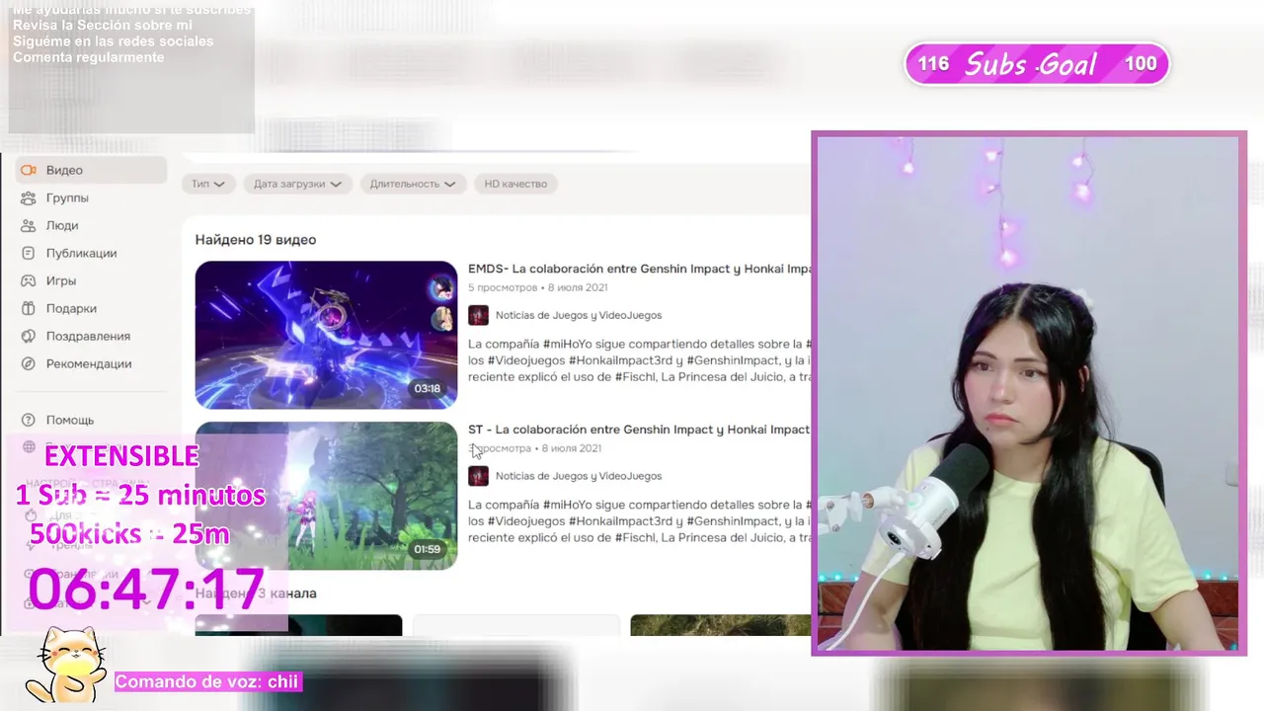The height and width of the screenshot is (711, 1264).
Task: Open Рекомендации in sidebar
Action: (x=91, y=363)
